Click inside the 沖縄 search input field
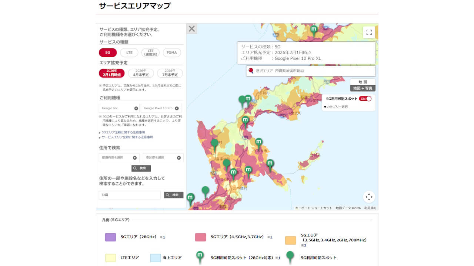 pos(129,195)
